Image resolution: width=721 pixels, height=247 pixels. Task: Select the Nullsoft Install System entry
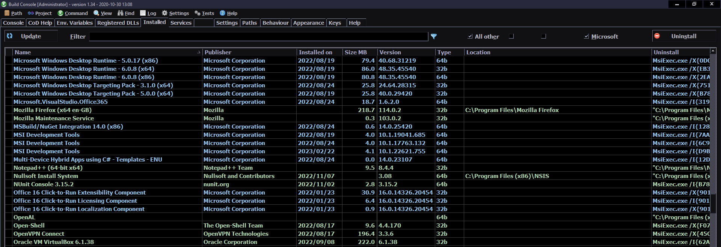pyautogui.click(x=46, y=176)
